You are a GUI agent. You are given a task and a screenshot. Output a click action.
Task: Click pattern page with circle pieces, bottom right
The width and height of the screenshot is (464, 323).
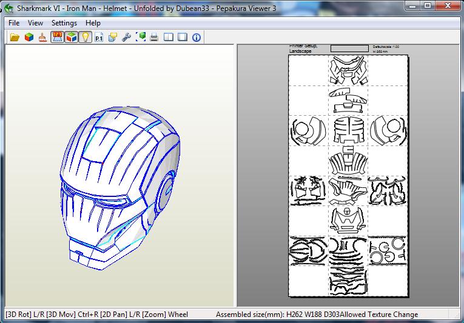pyautogui.click(x=388, y=251)
